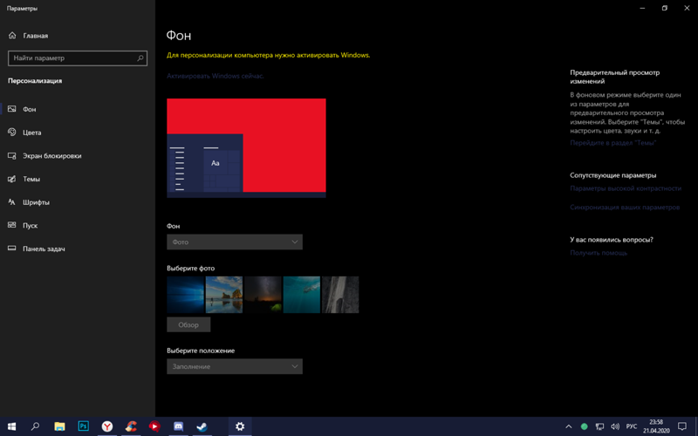Open Параметры высокой контрастности link

click(x=626, y=188)
